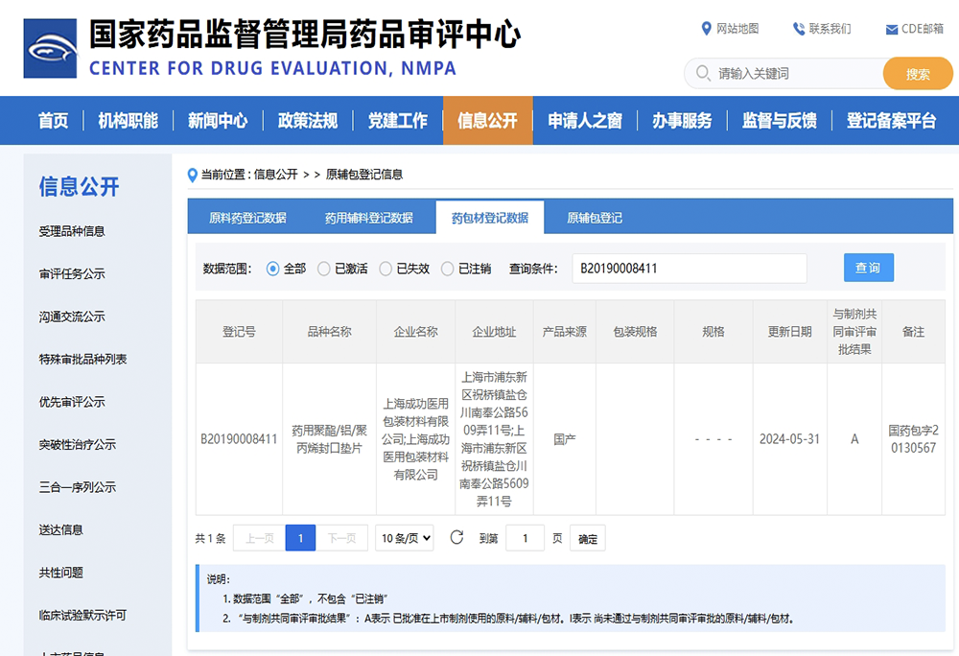Open the 10条/页 page size dropdown

[x=404, y=538]
